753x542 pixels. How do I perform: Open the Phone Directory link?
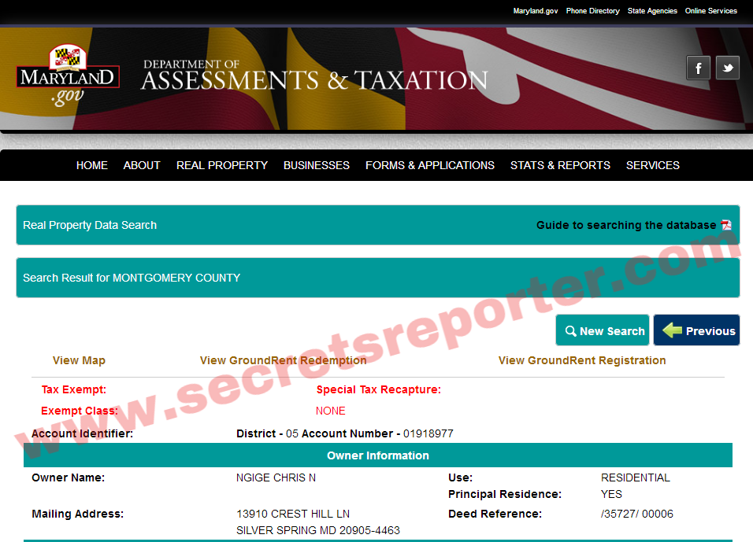tap(592, 10)
